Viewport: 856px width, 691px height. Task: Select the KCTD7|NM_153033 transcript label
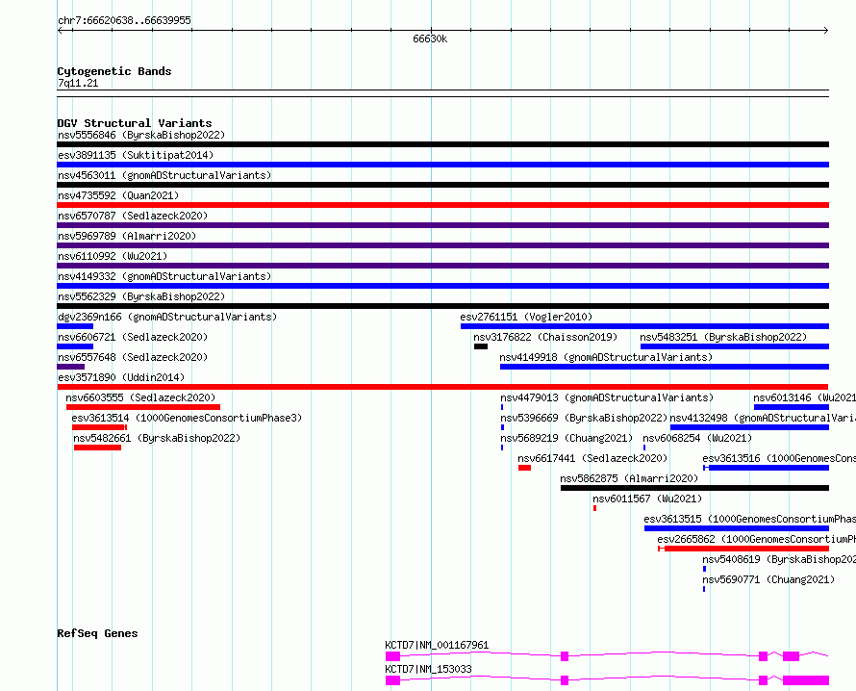428,669
